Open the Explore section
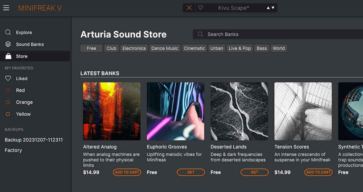This screenshot has width=363, height=192. (x=24, y=32)
